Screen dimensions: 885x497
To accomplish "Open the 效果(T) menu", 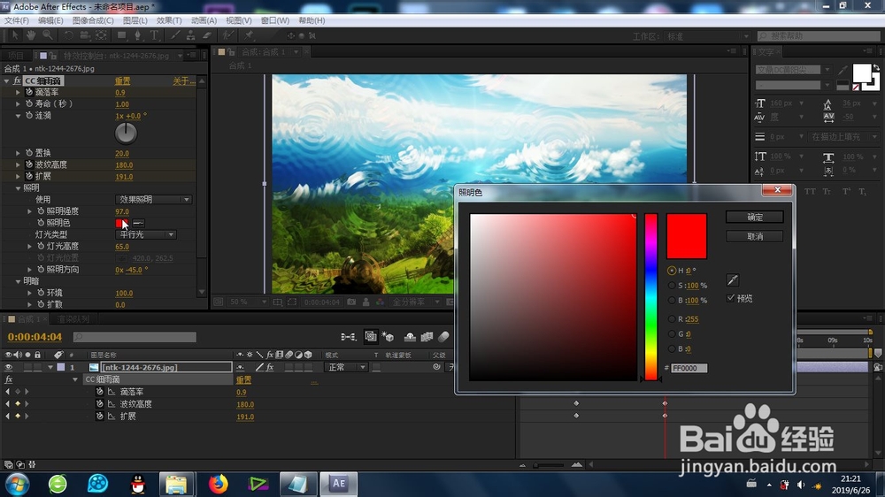I will tap(169, 20).
